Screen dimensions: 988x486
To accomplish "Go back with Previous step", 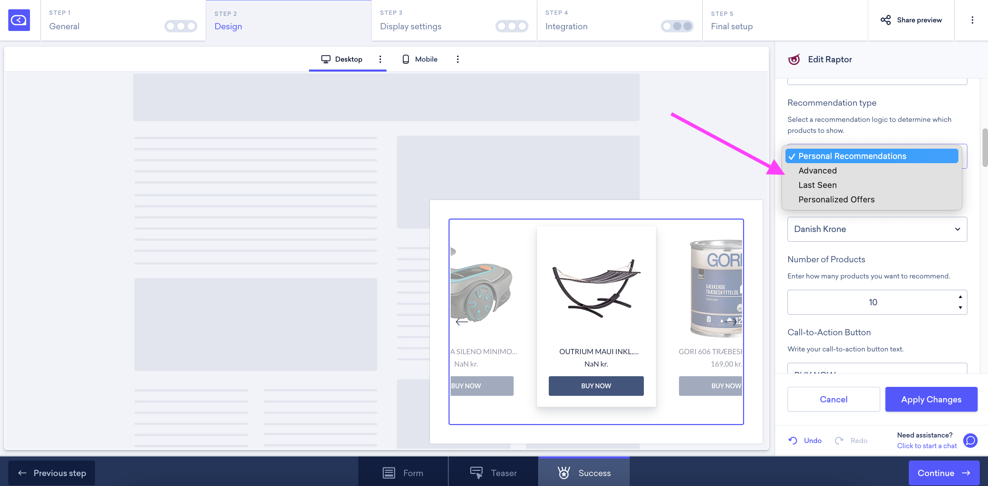I will (x=52, y=473).
